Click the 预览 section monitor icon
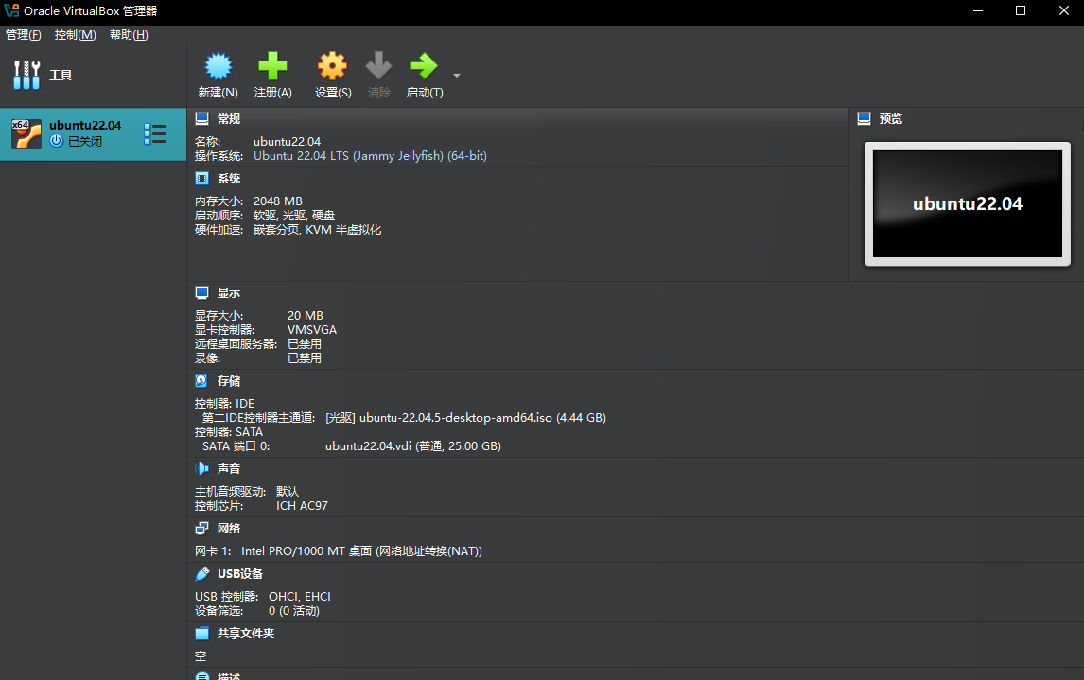This screenshot has width=1084, height=680. coord(865,119)
